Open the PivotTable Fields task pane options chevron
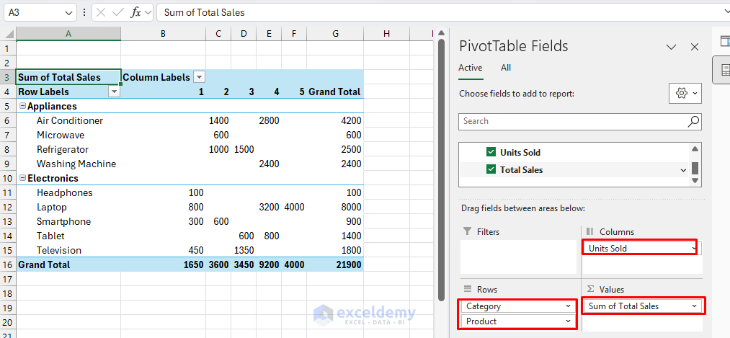The height and width of the screenshot is (338, 730). 671,47
